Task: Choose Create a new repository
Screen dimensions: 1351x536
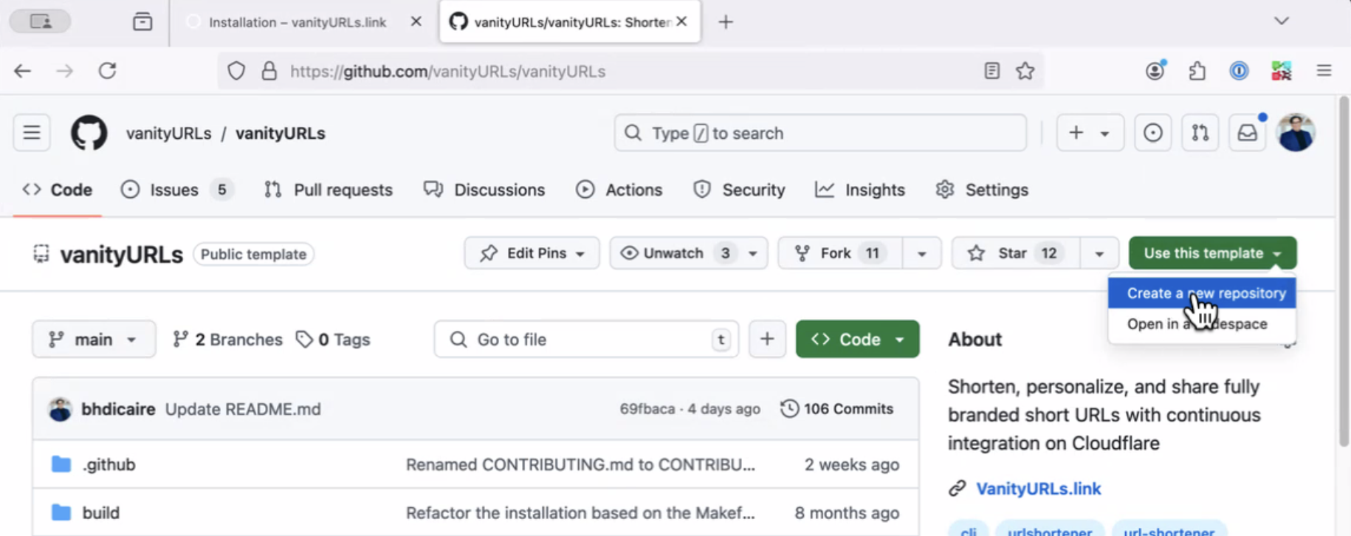Action: [1202, 293]
